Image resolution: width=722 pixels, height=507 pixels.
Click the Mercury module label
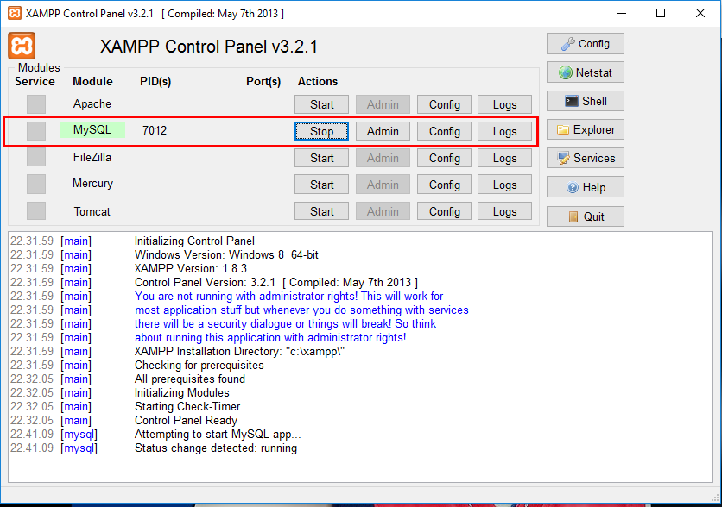[x=92, y=184]
